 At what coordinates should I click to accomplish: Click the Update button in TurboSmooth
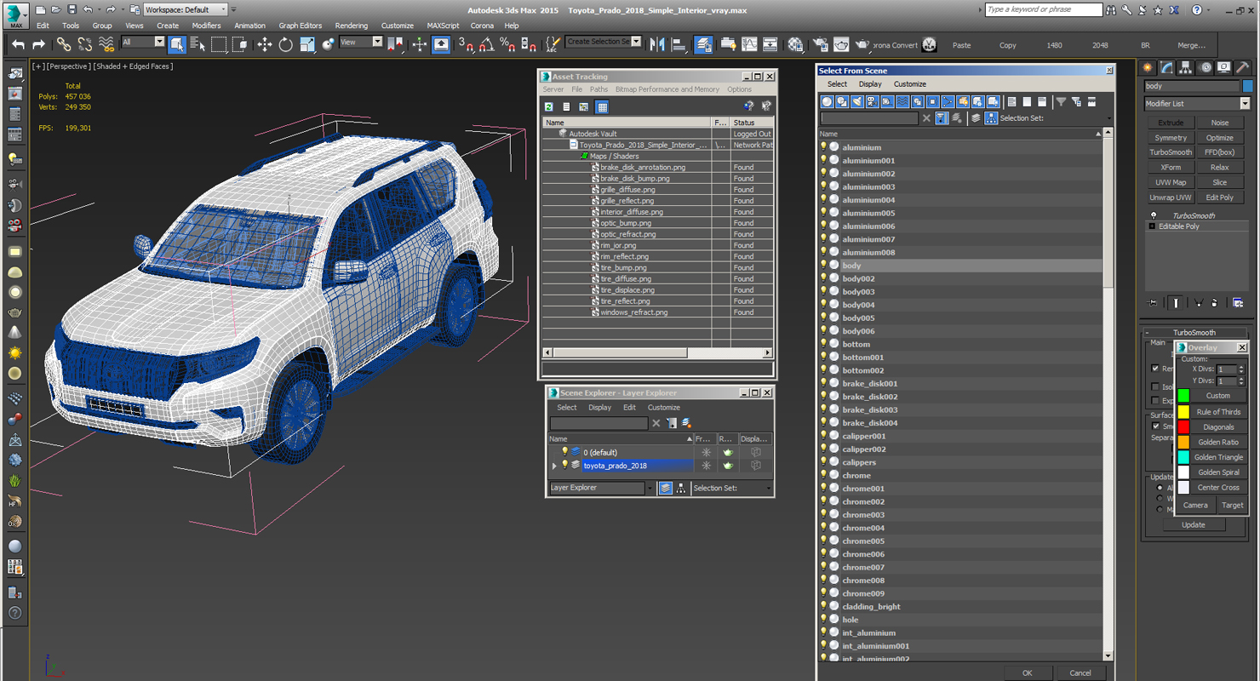pyautogui.click(x=1193, y=524)
